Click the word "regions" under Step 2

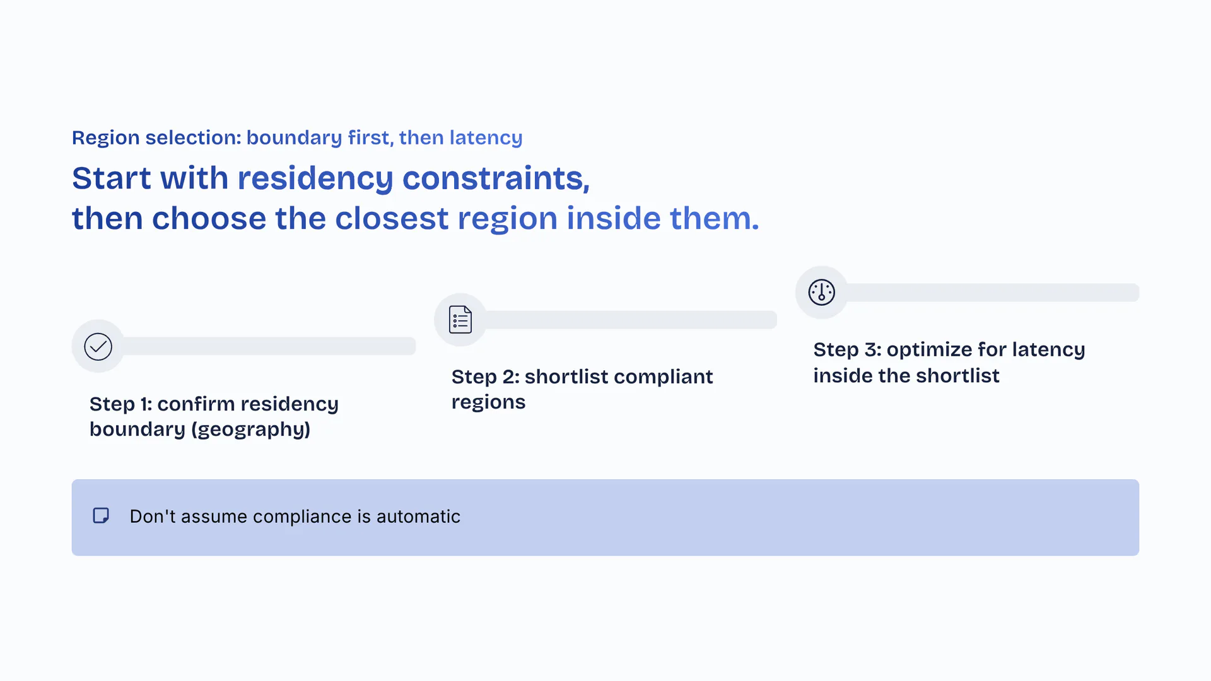pos(488,402)
